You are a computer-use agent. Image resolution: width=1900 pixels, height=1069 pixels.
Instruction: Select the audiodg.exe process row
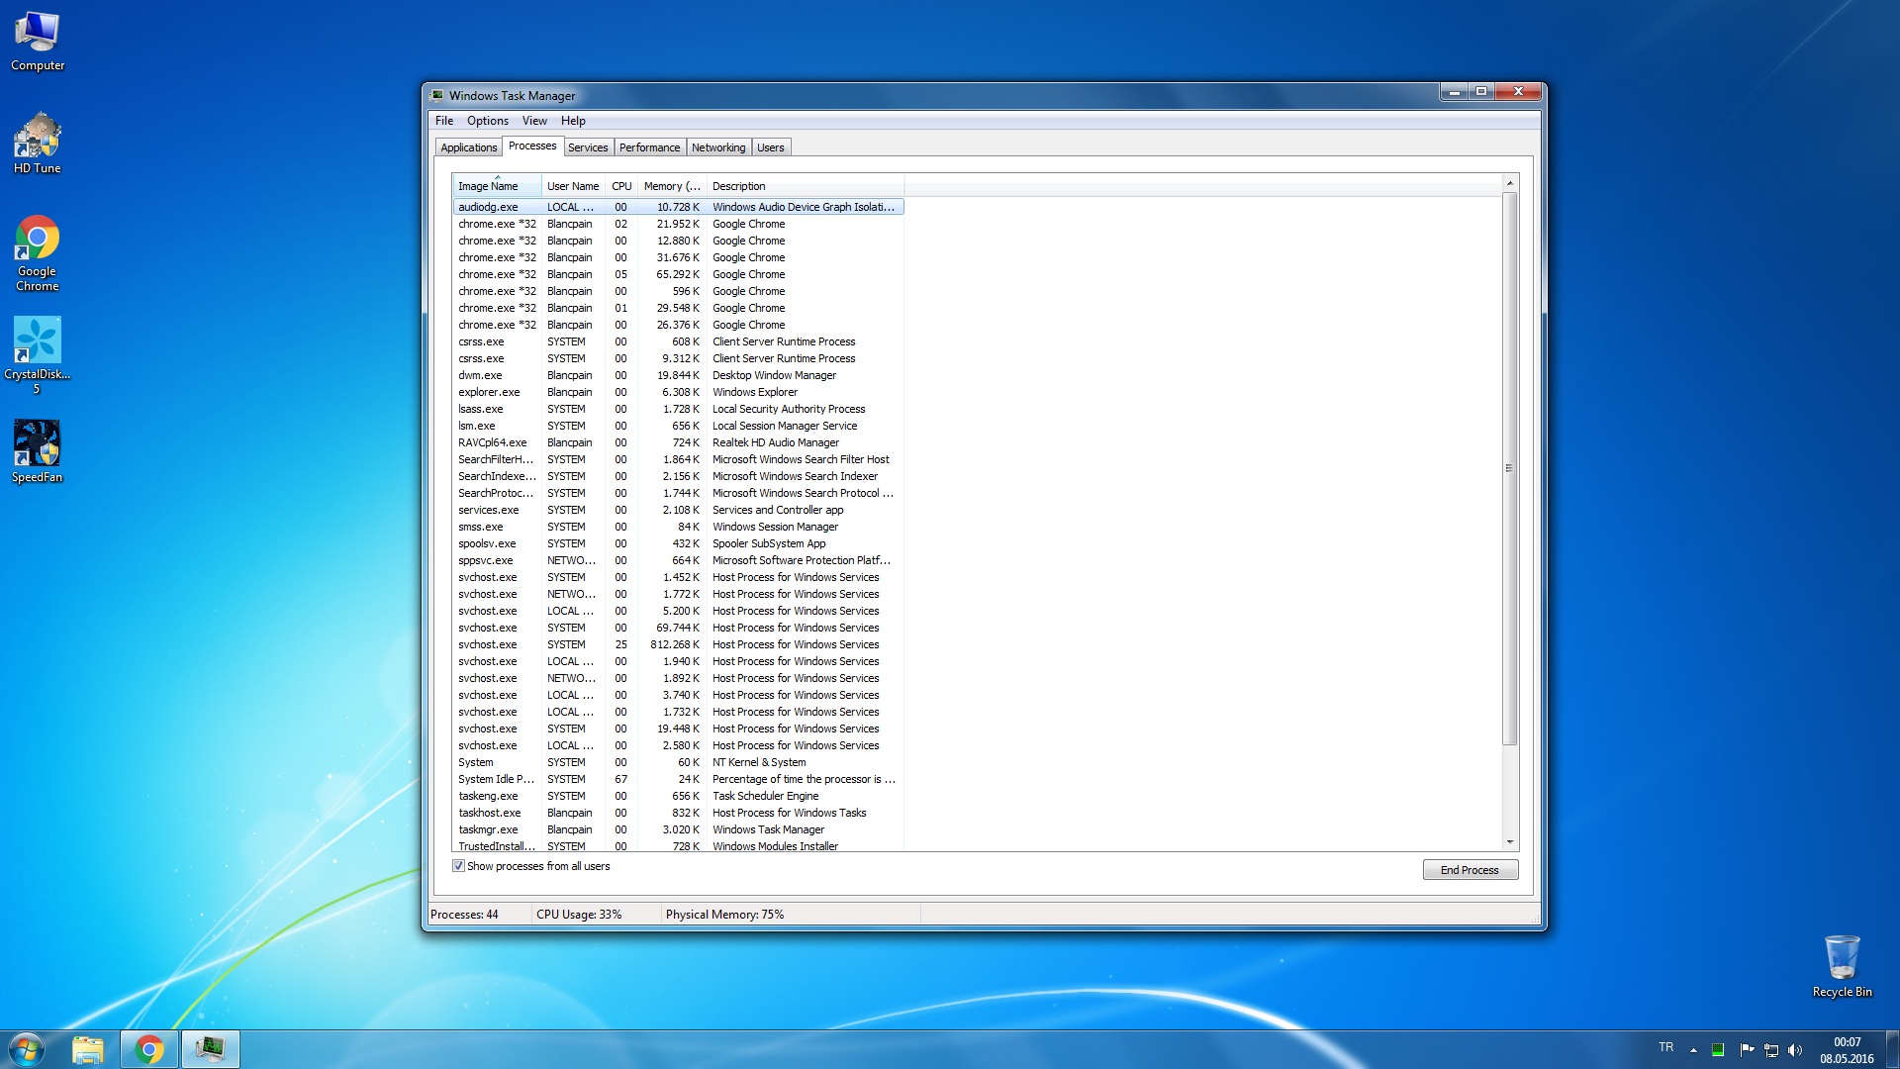coord(678,207)
